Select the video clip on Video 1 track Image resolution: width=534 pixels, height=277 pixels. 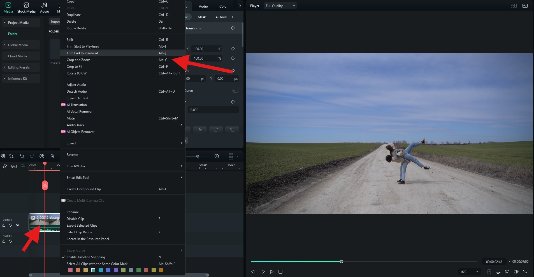44,222
